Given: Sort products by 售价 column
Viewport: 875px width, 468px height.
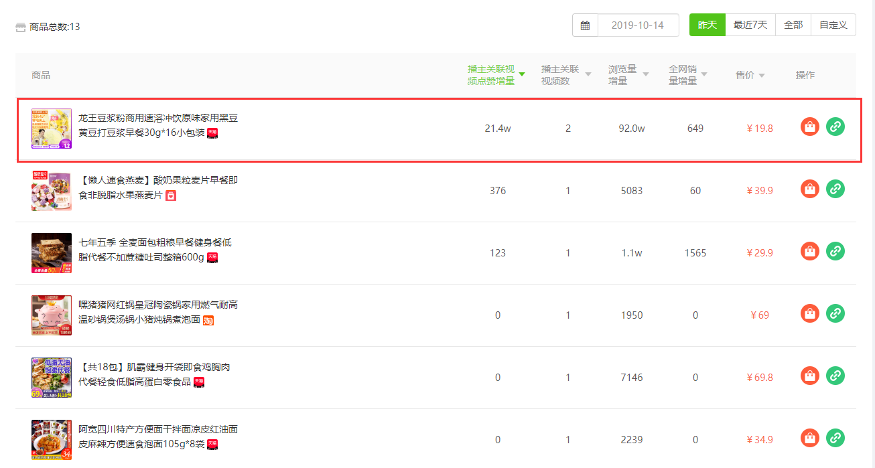Looking at the screenshot, I should click(x=750, y=75).
